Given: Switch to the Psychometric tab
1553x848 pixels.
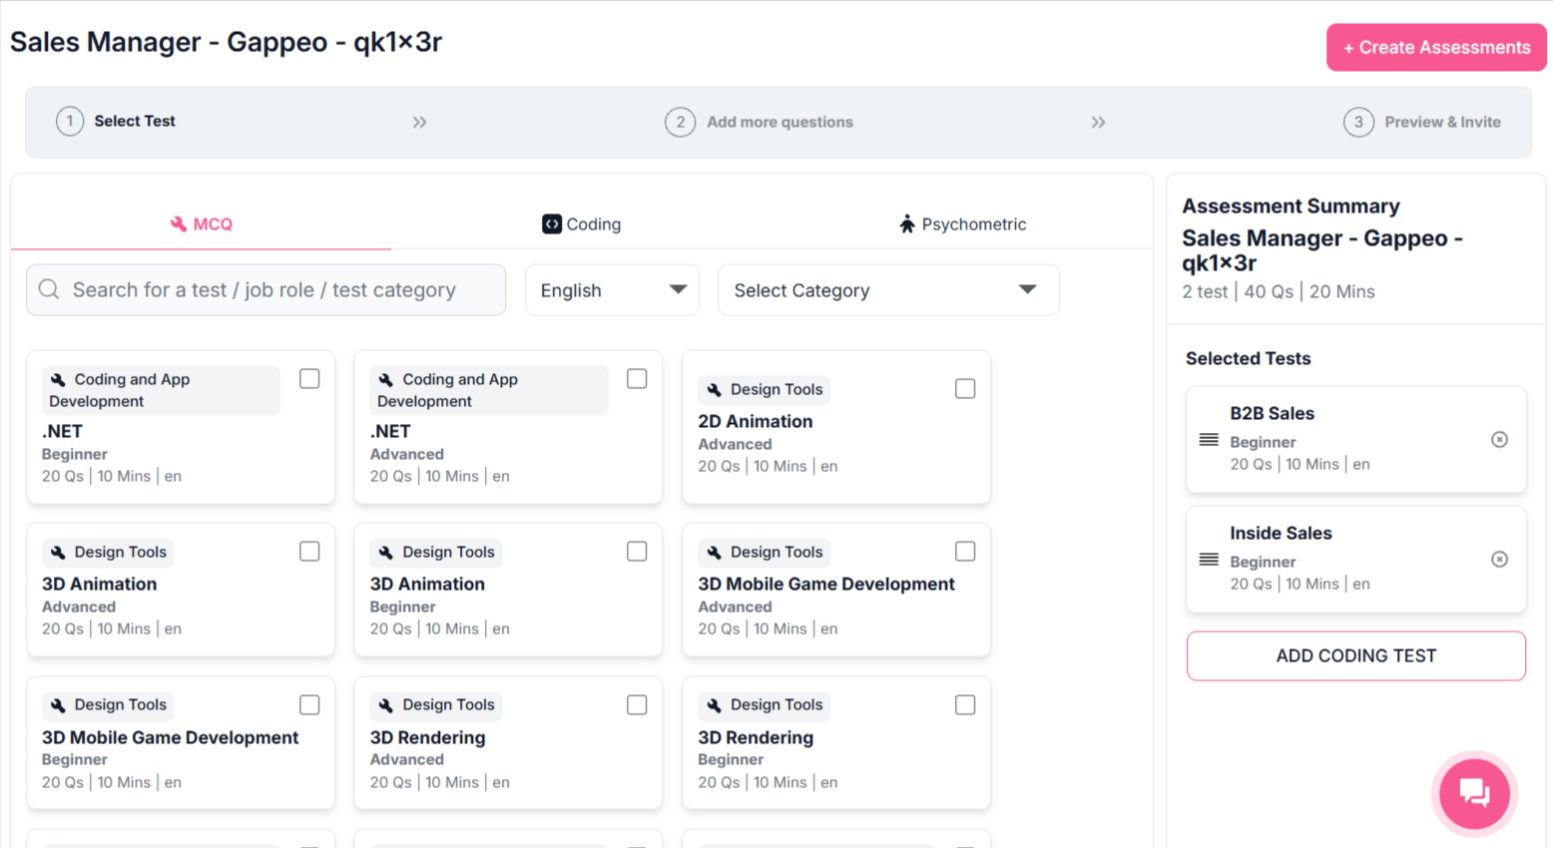Looking at the screenshot, I should 962,224.
